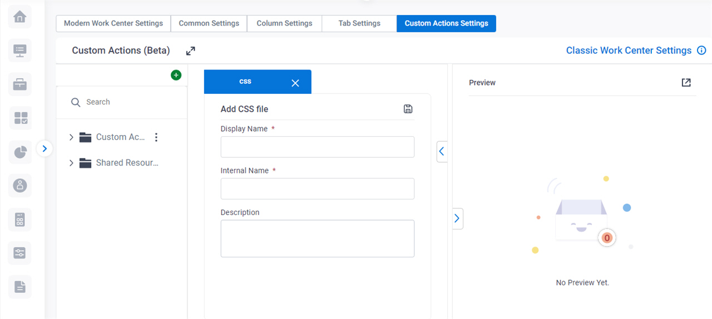Save the CSS file with disk icon
Image resolution: width=712 pixels, height=319 pixels.
(408, 109)
